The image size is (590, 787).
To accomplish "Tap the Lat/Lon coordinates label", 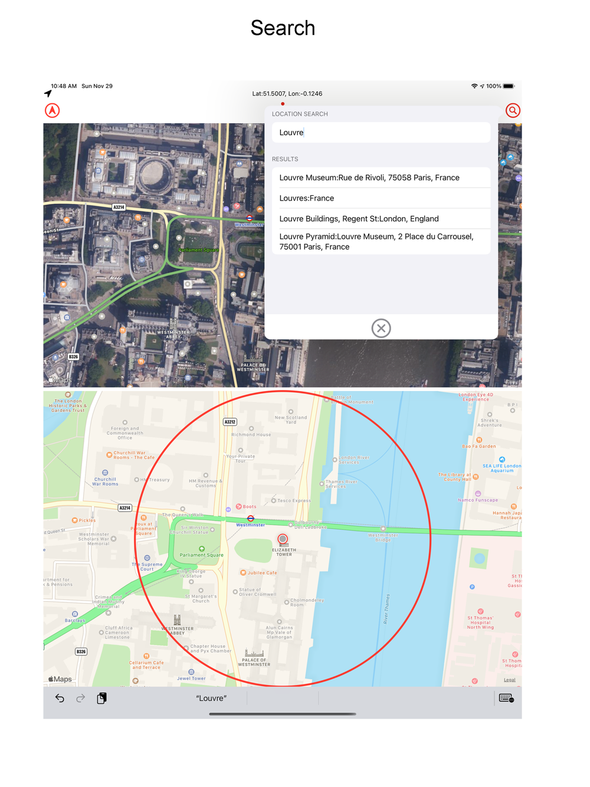I will point(287,94).
